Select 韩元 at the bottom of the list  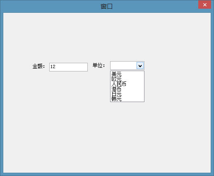point(116,99)
